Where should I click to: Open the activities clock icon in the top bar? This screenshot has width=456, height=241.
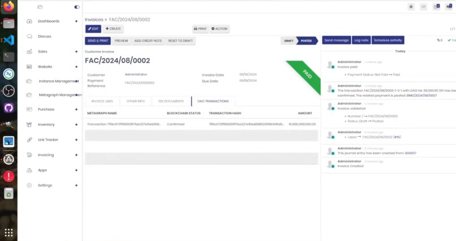click(436, 7)
